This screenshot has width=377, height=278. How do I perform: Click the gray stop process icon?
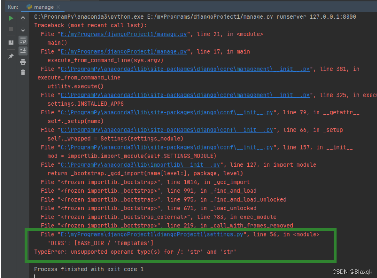point(11,29)
